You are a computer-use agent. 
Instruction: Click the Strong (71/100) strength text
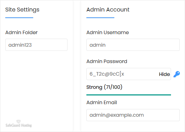coord(104,87)
